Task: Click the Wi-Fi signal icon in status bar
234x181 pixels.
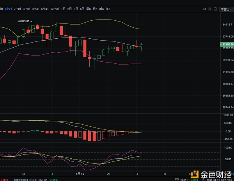Action: (177, 179)
